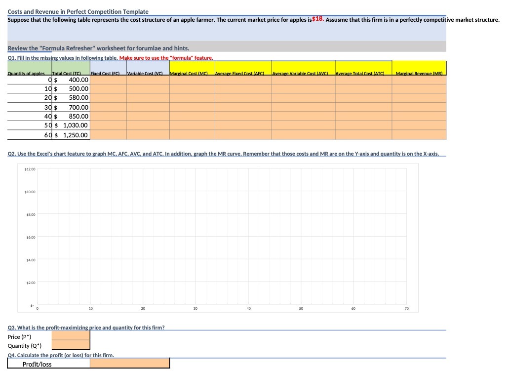Click the quantity cell with value 50
Viewport: 511px width, 371px height.
[30, 125]
